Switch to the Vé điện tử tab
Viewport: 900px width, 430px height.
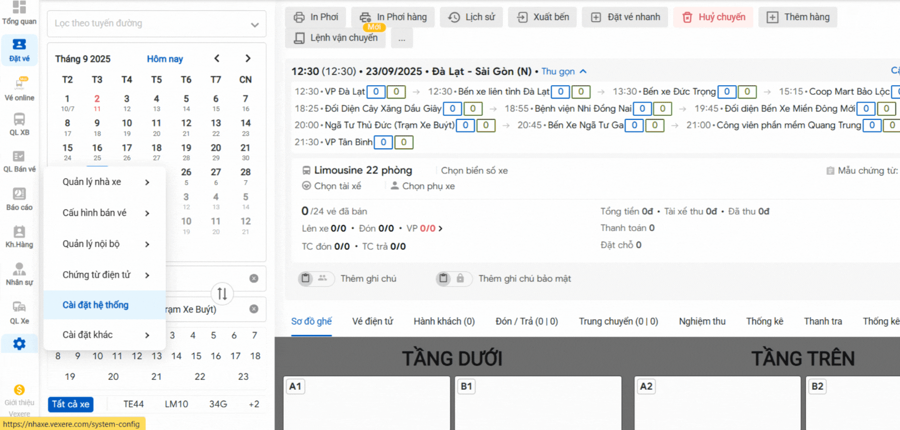(372, 322)
